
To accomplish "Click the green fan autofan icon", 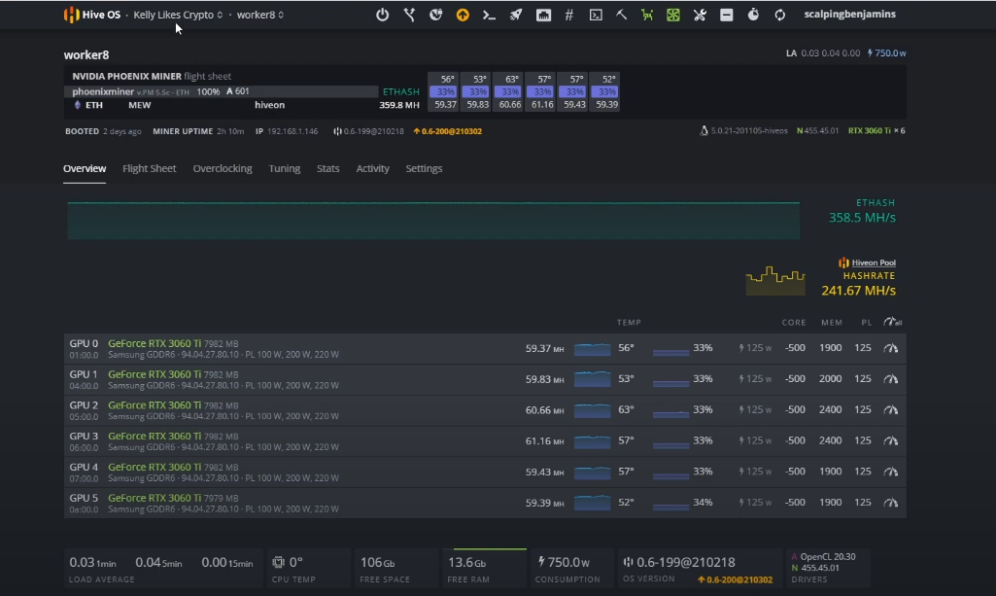I will (x=672, y=15).
